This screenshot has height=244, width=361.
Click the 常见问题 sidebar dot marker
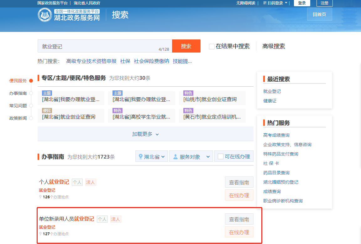[x=31, y=106]
